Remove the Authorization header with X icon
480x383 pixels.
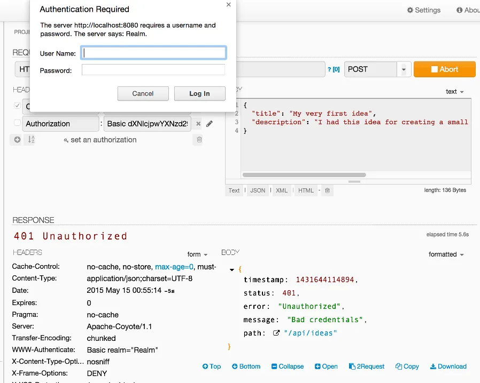[x=198, y=124]
